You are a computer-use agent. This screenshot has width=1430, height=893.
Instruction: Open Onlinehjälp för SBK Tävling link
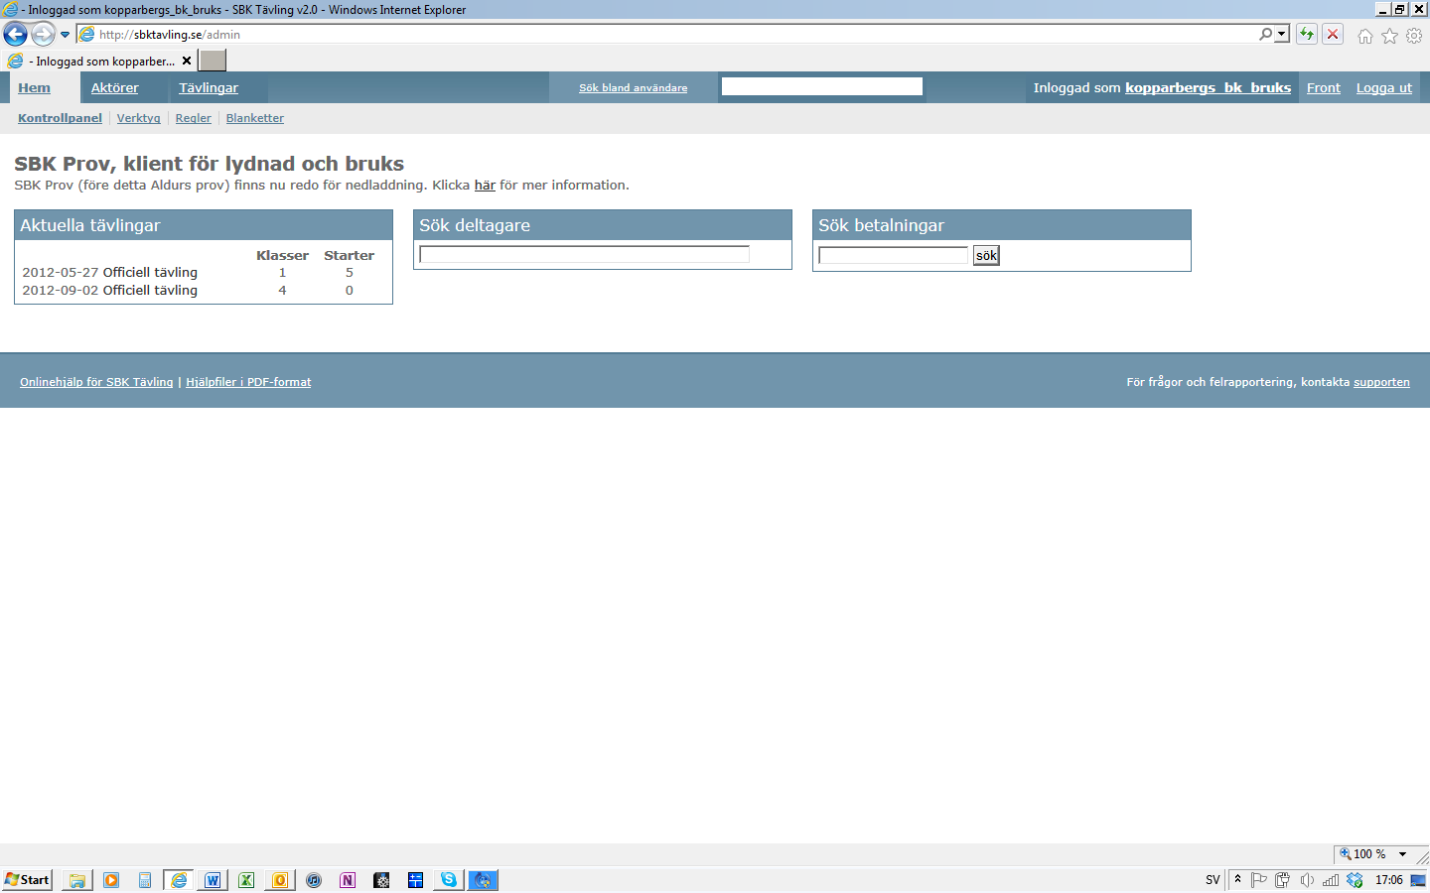(96, 382)
